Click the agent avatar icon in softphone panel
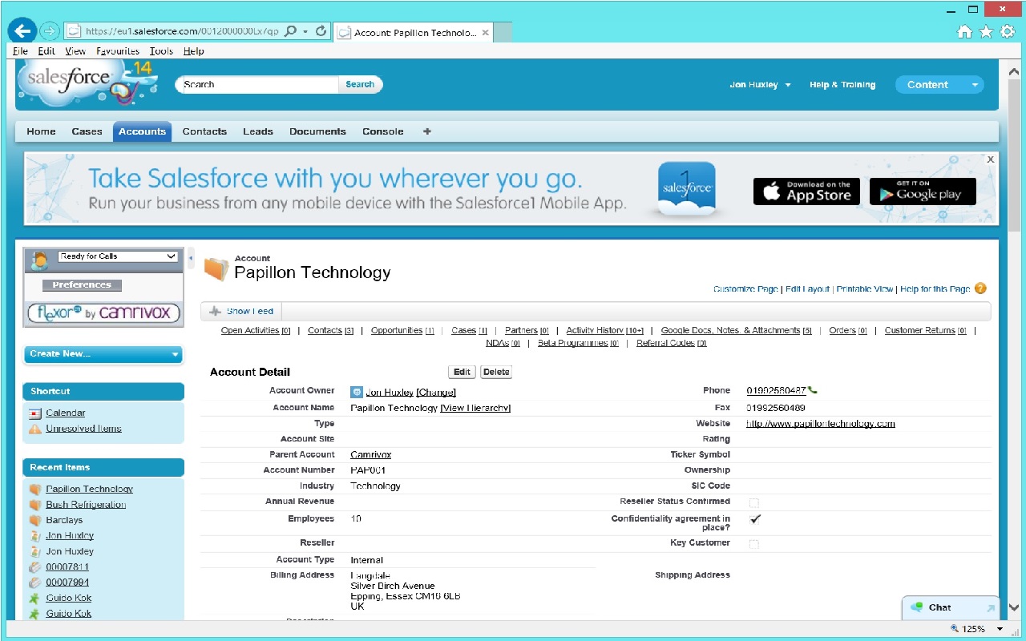The height and width of the screenshot is (641, 1026). coord(38,260)
